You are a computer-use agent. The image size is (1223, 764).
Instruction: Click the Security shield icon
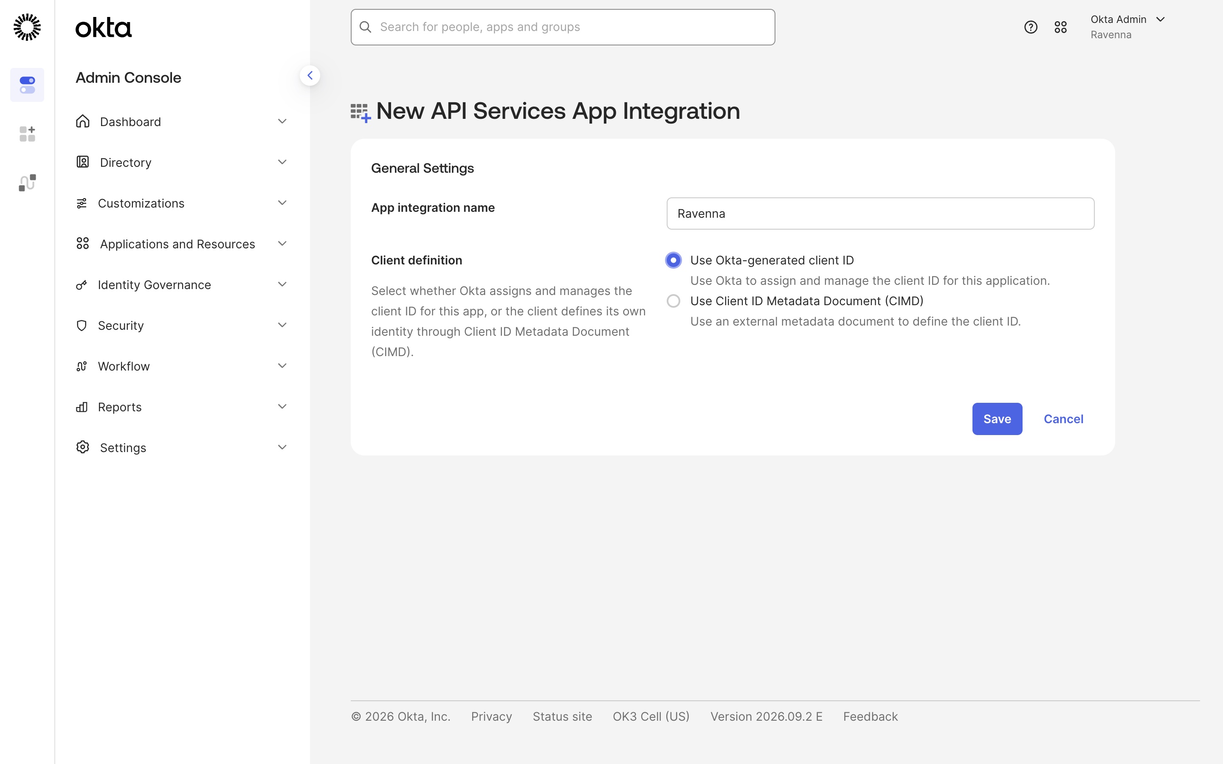click(x=82, y=326)
